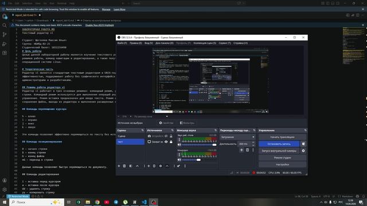Change Markdown language mode in status bar
367x206 pixels.
(x=348, y=196)
